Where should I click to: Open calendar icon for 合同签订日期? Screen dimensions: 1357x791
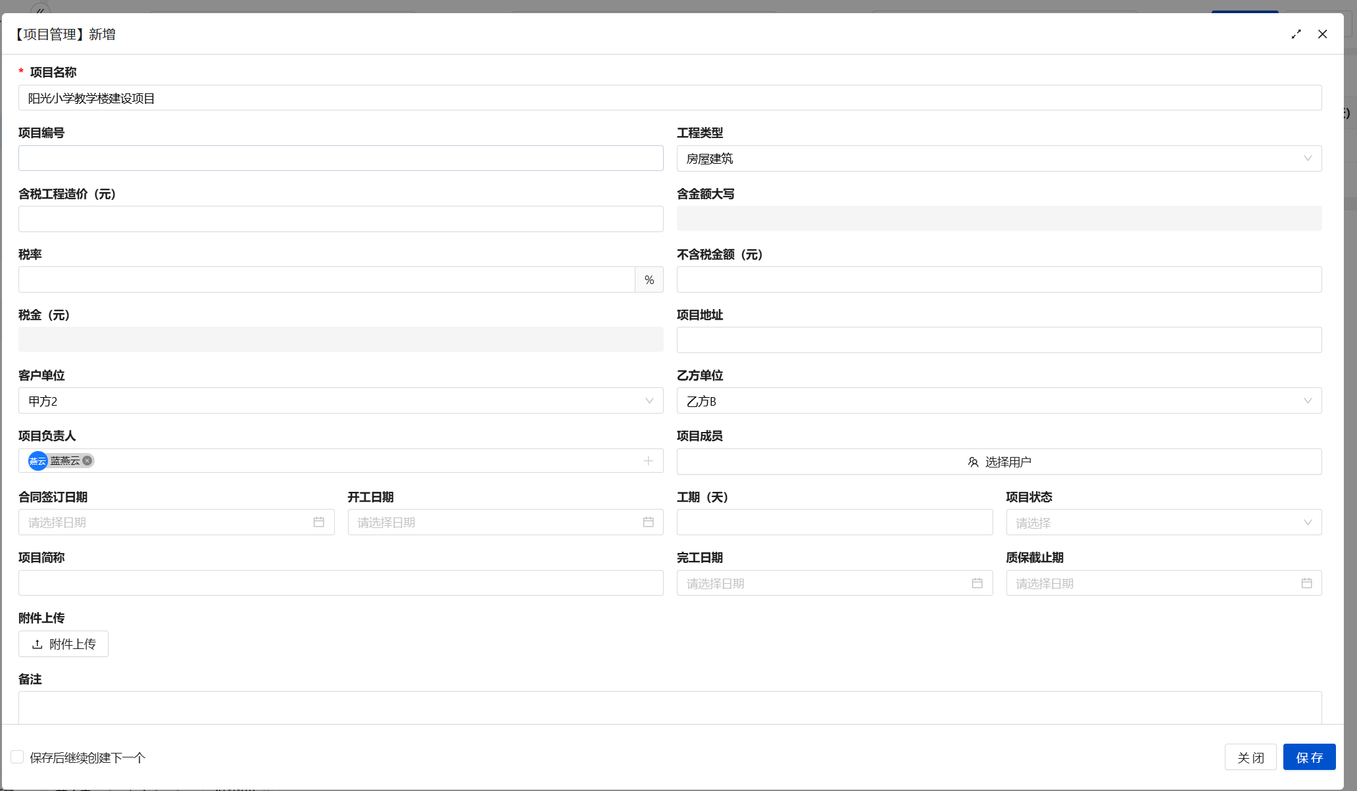point(318,522)
